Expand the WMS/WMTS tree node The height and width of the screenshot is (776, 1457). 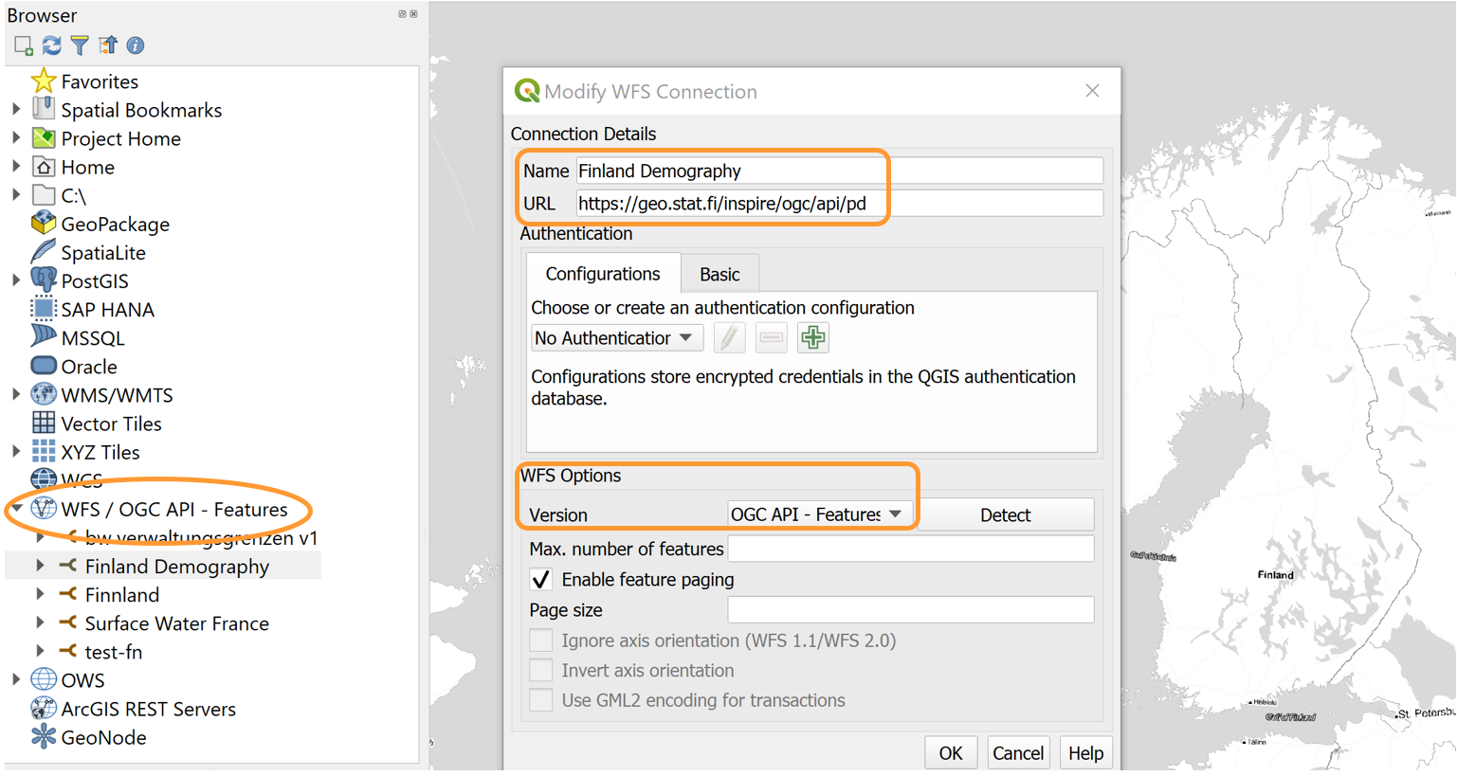16,395
